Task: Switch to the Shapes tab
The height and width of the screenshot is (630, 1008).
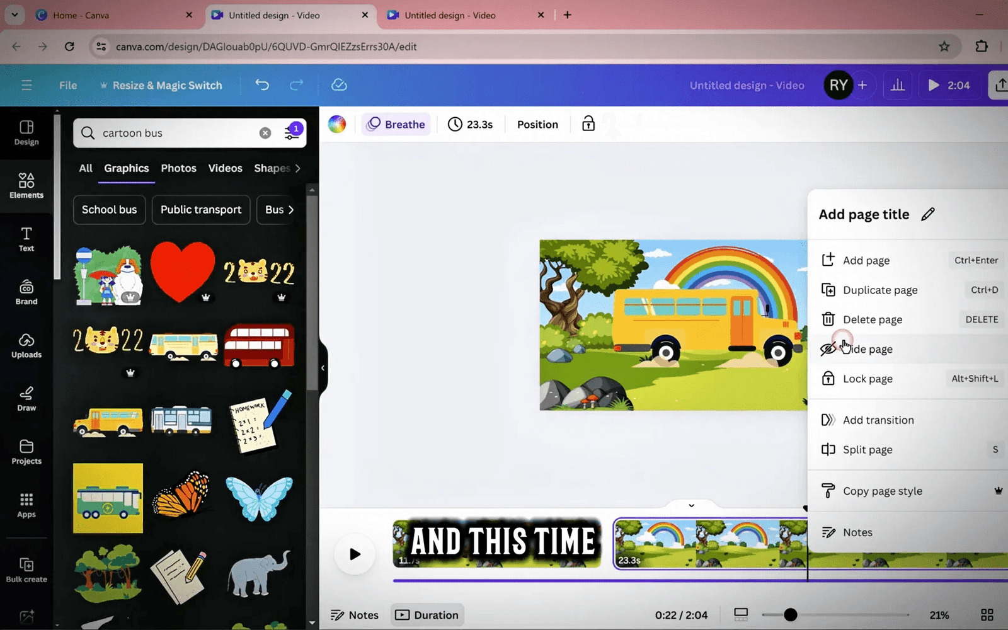Action: 272,168
